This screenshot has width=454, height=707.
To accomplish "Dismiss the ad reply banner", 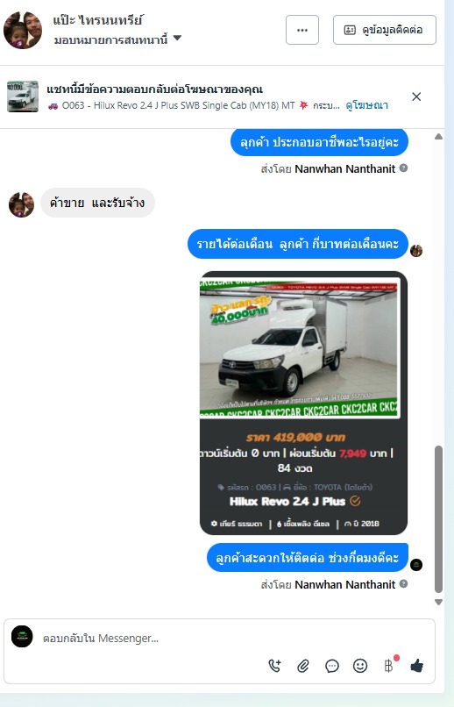I will (x=416, y=96).
